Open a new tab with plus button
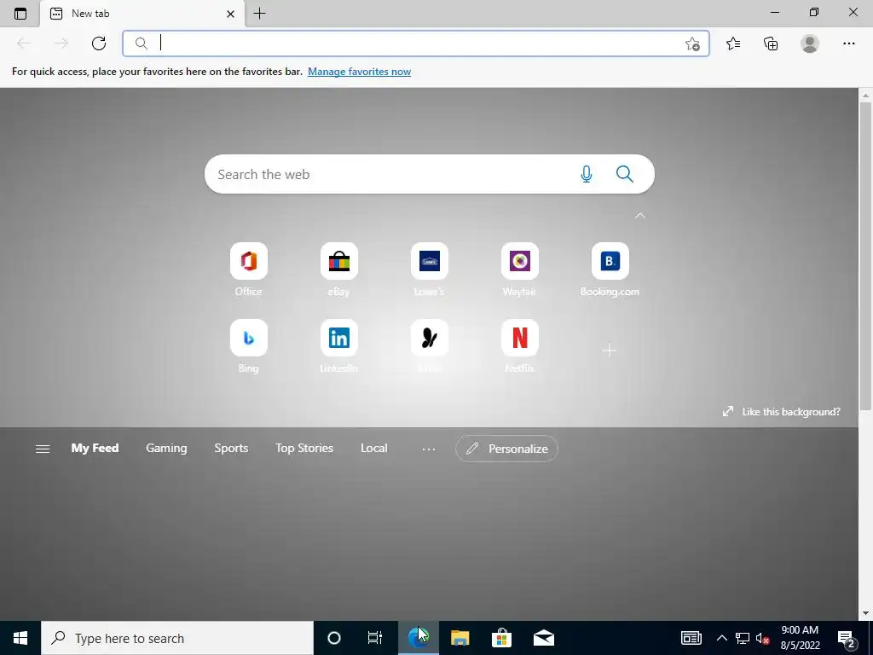Image resolution: width=873 pixels, height=655 pixels. [259, 14]
